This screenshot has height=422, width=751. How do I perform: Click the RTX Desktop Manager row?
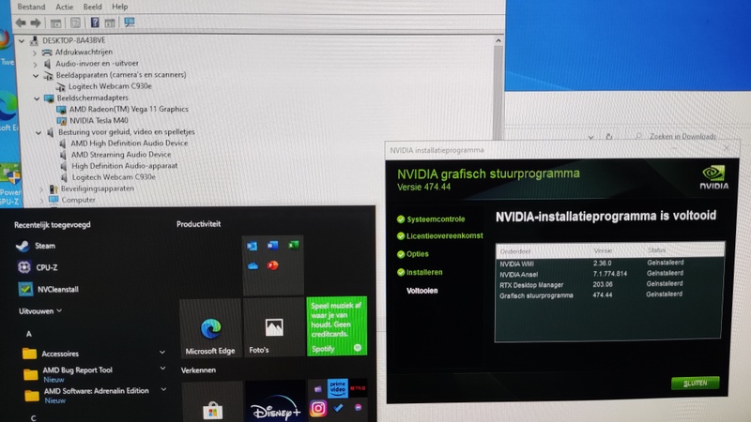tap(609, 284)
